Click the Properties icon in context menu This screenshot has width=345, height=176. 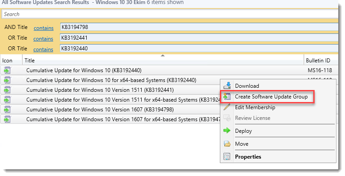(x=227, y=157)
